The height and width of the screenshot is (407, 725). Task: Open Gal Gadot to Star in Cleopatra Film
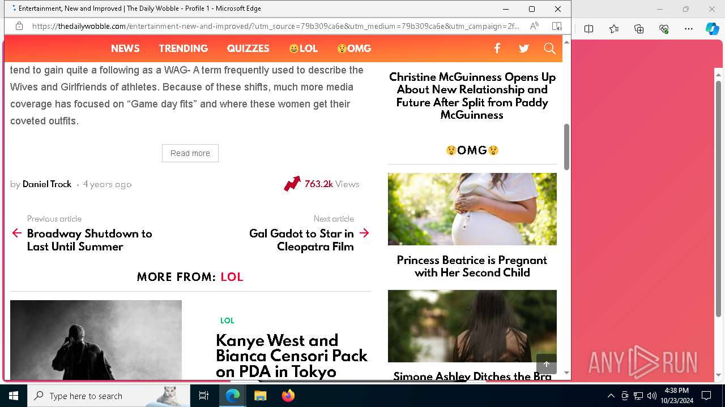(301, 240)
